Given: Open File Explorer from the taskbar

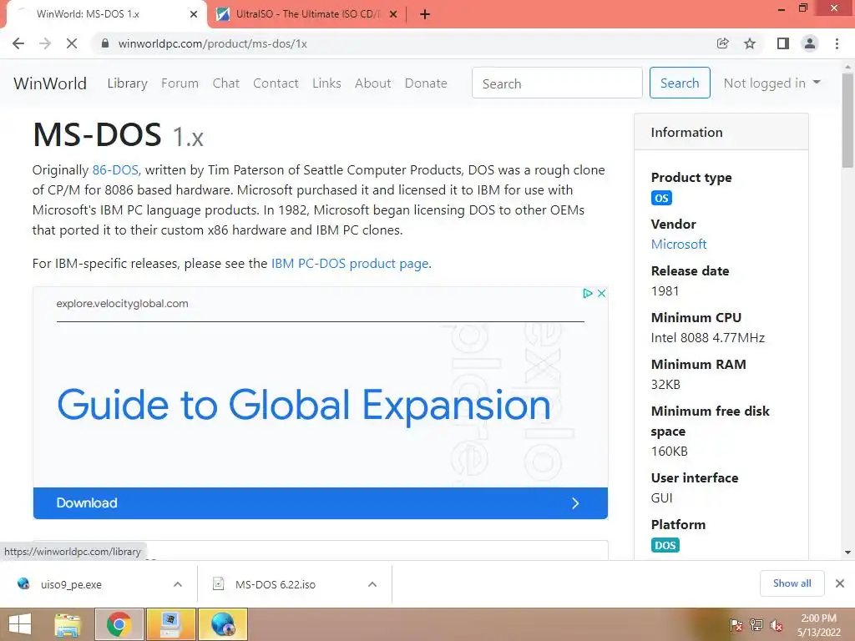Looking at the screenshot, I should (68, 624).
